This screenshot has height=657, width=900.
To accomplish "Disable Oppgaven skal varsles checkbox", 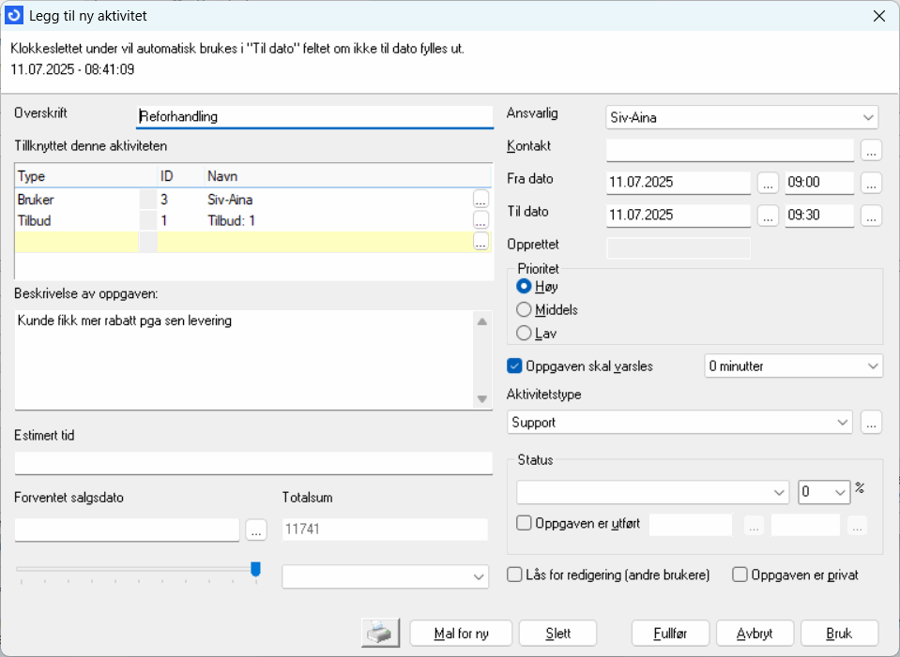I will coord(514,366).
